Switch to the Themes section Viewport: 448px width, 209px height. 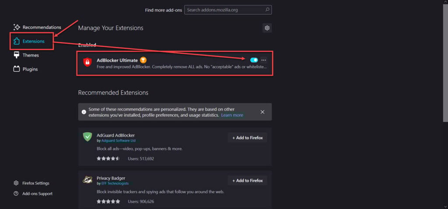pos(26,55)
